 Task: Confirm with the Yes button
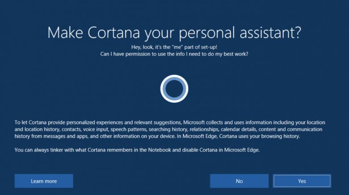[302, 181]
